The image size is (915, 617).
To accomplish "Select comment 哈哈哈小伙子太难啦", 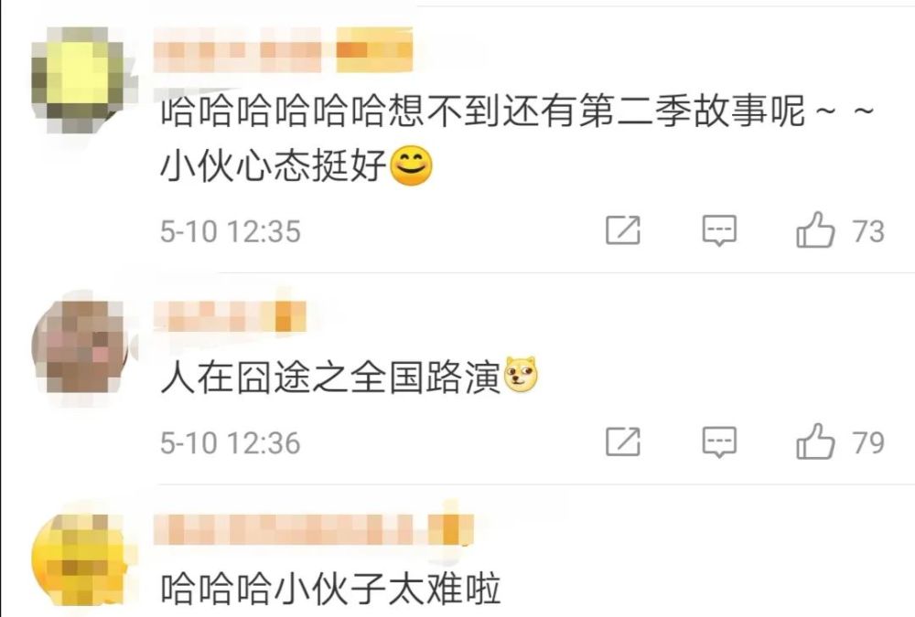I will click(x=331, y=588).
